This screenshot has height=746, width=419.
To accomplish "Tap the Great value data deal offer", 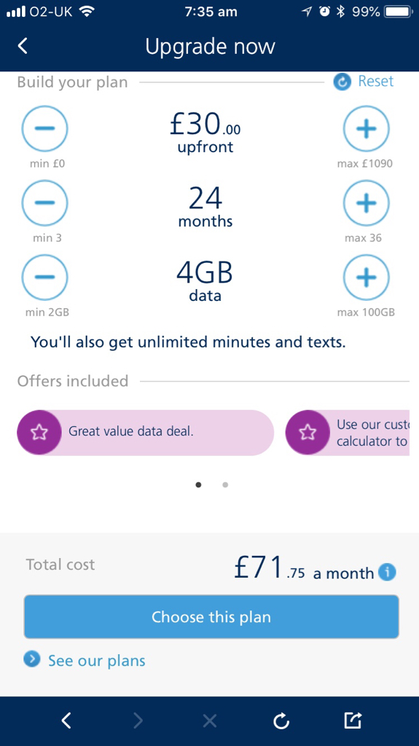I will (145, 433).
